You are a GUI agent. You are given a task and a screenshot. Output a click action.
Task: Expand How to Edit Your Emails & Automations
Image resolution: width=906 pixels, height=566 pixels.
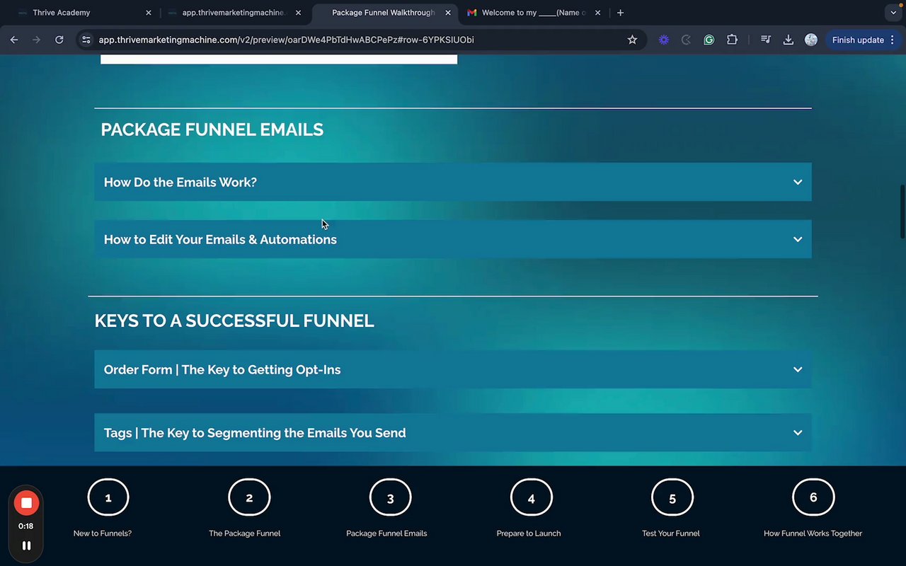click(453, 239)
